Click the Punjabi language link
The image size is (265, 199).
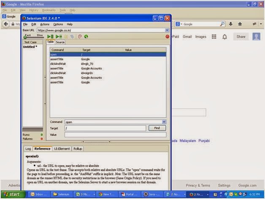(204, 141)
